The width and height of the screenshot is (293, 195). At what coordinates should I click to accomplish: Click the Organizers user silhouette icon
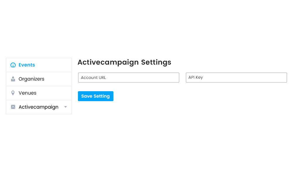pos(13,79)
